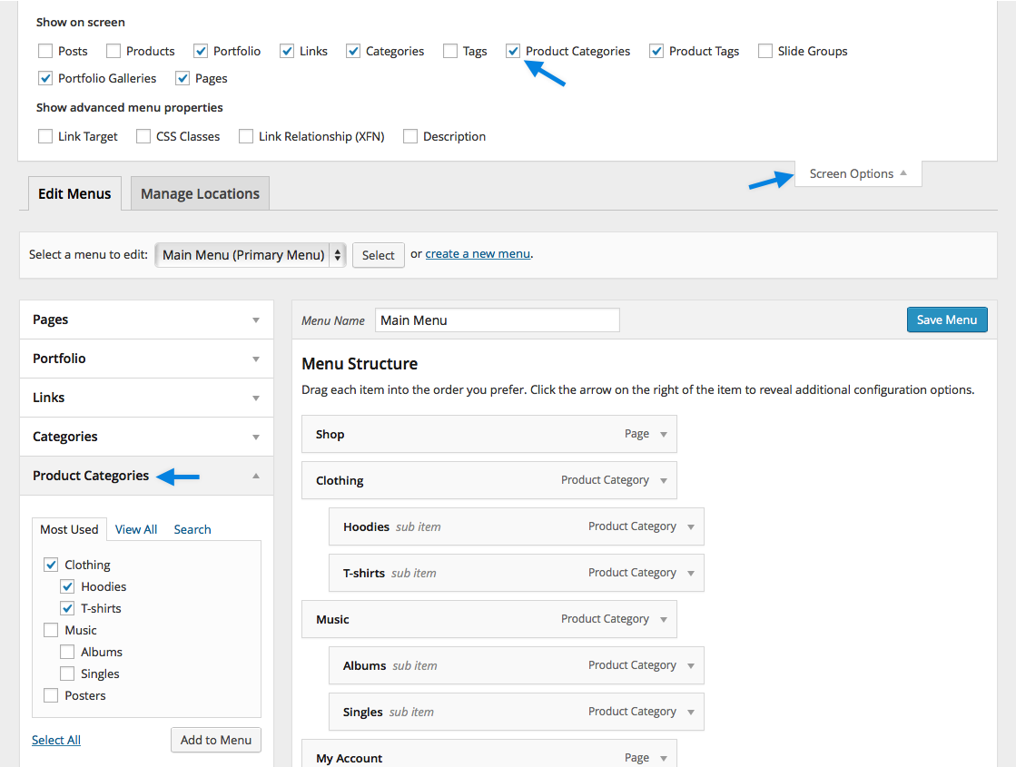
Task: Toggle the Categories screen option checkbox
Action: point(353,51)
